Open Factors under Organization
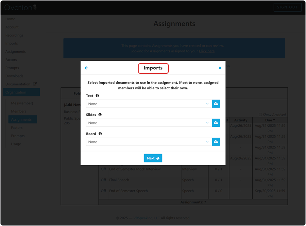This screenshot has height=226, width=306. 17,127
